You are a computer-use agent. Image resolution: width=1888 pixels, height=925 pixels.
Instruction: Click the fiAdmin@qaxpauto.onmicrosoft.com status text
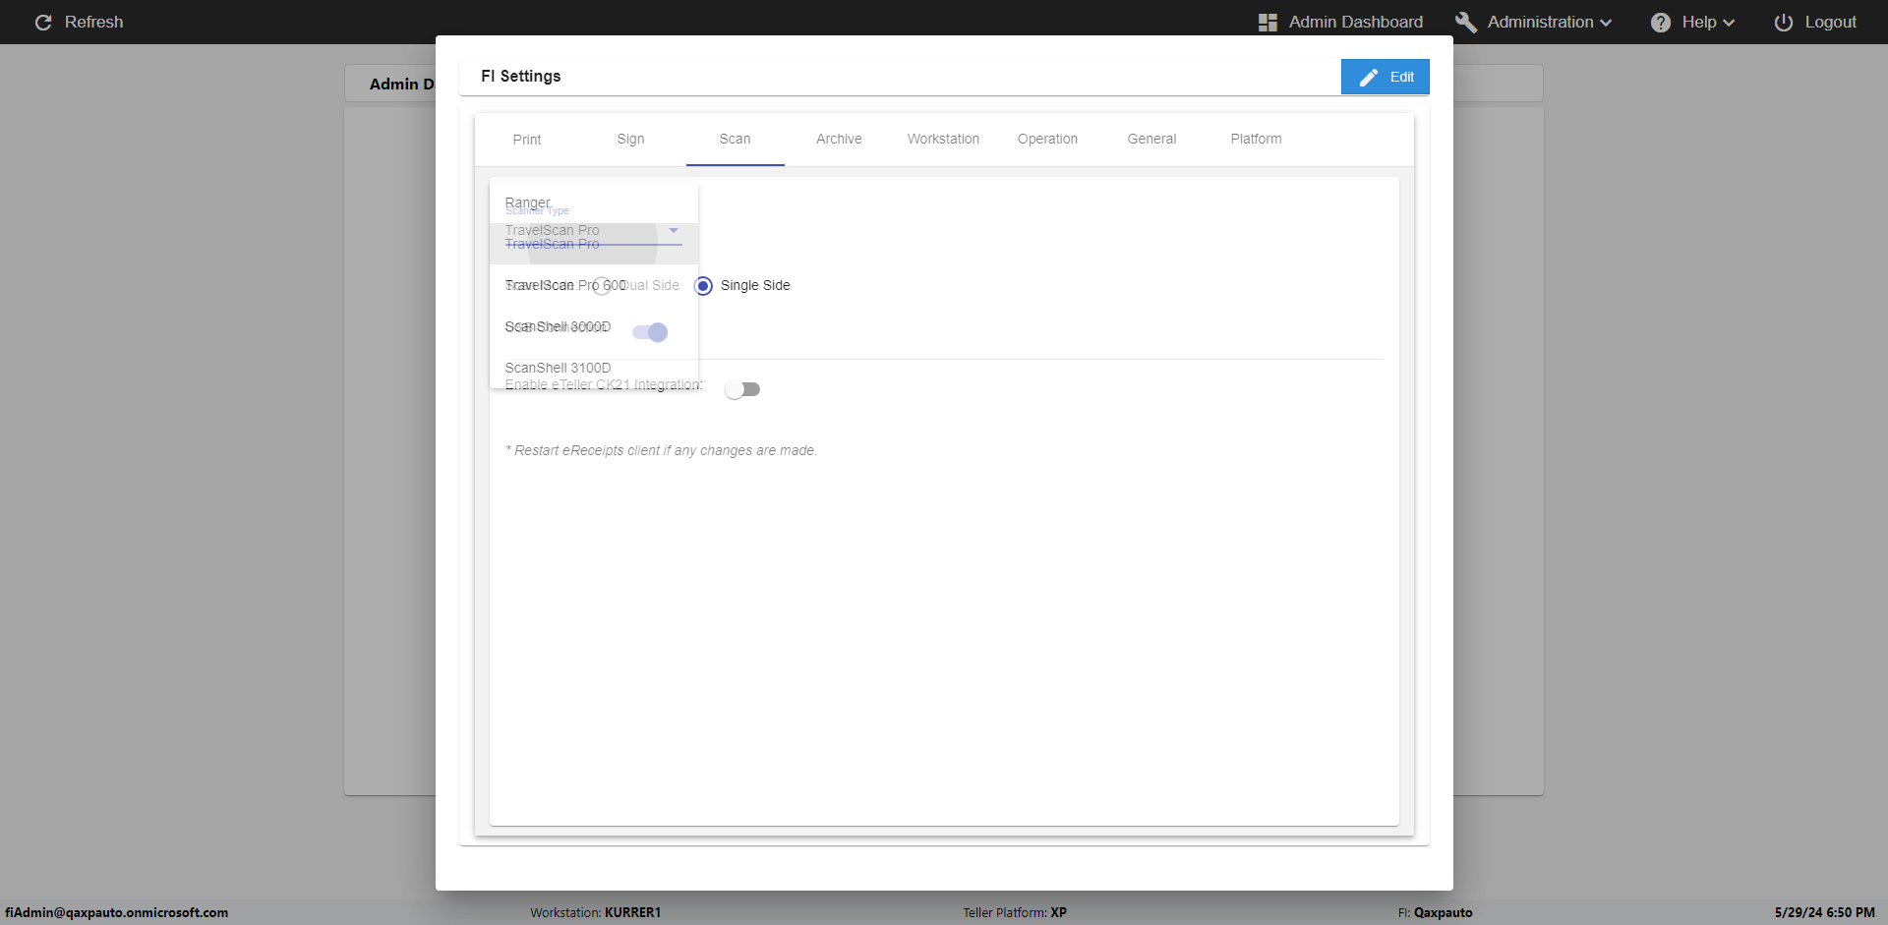tap(116, 912)
